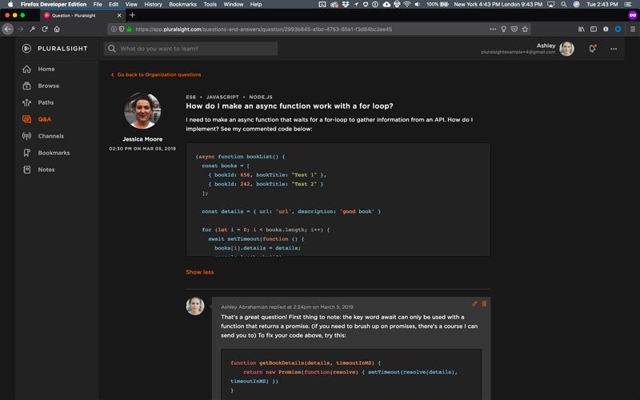The height and width of the screenshot is (400, 640).
Task: Open the Bookmarks menu in the menu bar
Action: point(182,4)
